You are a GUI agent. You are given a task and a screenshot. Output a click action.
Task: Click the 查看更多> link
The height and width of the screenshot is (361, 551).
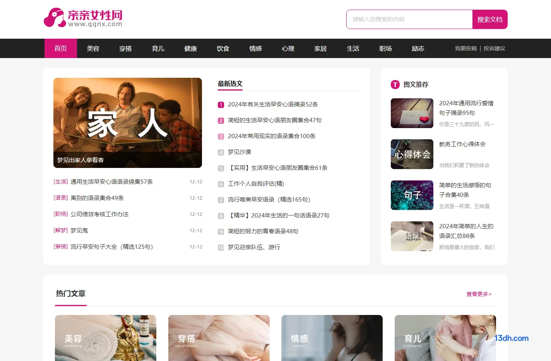coord(479,294)
